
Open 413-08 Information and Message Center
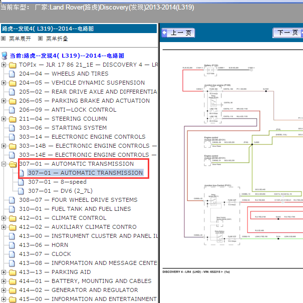pos(88,263)
